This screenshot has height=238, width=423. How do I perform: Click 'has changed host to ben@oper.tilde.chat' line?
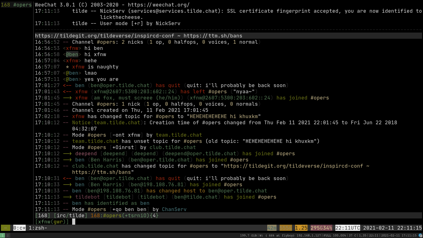pos(151,191)
